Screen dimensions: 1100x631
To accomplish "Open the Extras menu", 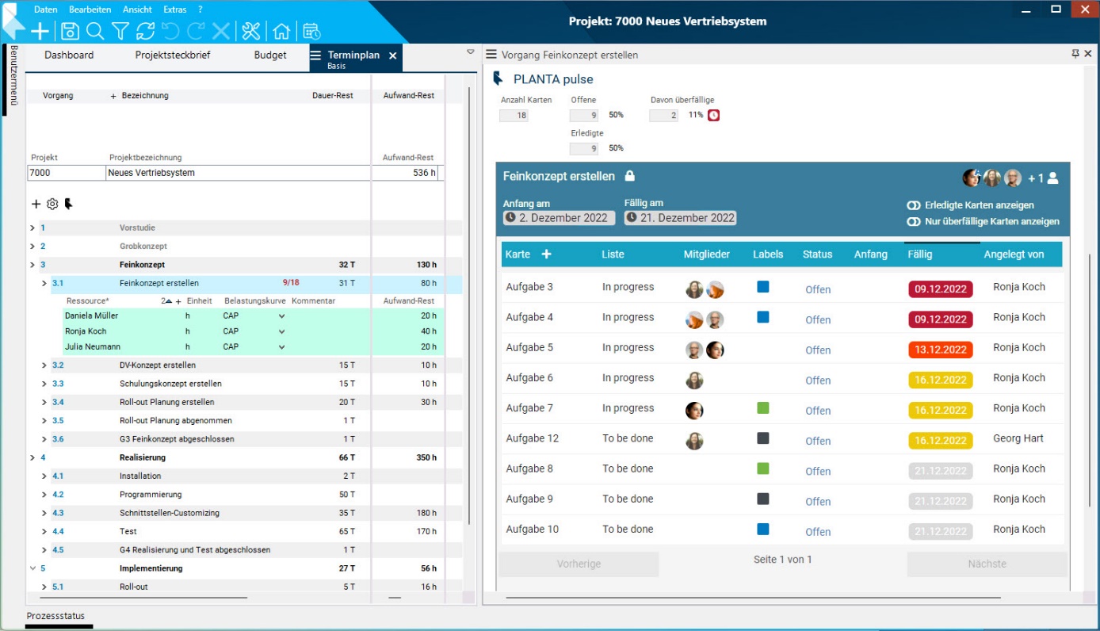I will pos(174,10).
